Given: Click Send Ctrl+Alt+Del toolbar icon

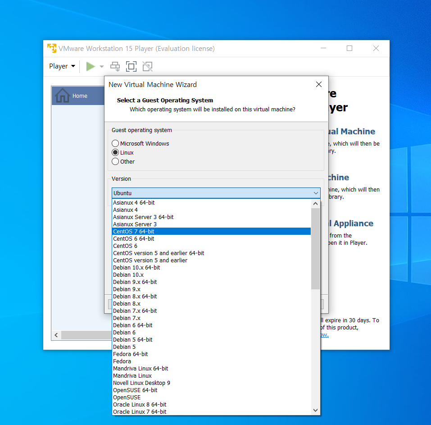Looking at the screenshot, I should pos(115,66).
